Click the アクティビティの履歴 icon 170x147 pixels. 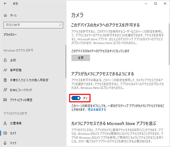click(5, 100)
